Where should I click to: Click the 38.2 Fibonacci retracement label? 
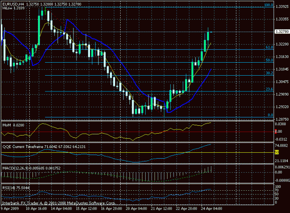[270, 73]
